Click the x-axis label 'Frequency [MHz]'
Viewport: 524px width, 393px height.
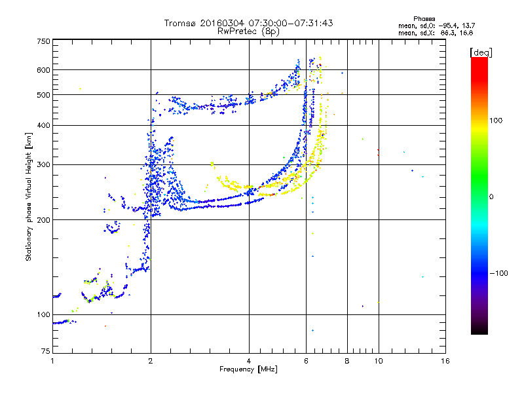[x=248, y=369]
